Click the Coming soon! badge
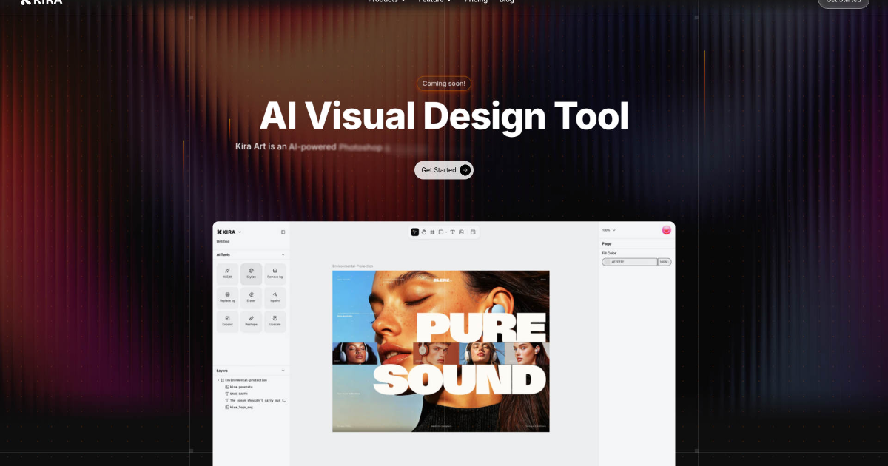Viewport: 888px width, 466px height. point(443,84)
